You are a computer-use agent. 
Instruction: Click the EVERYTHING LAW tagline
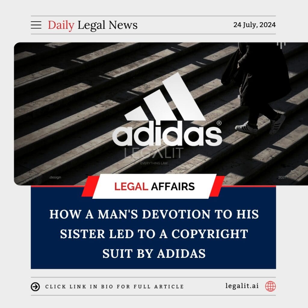click(154, 163)
